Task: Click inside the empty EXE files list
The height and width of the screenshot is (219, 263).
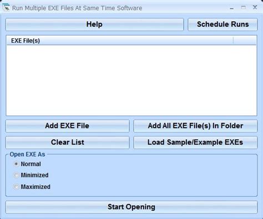Action: (131, 80)
